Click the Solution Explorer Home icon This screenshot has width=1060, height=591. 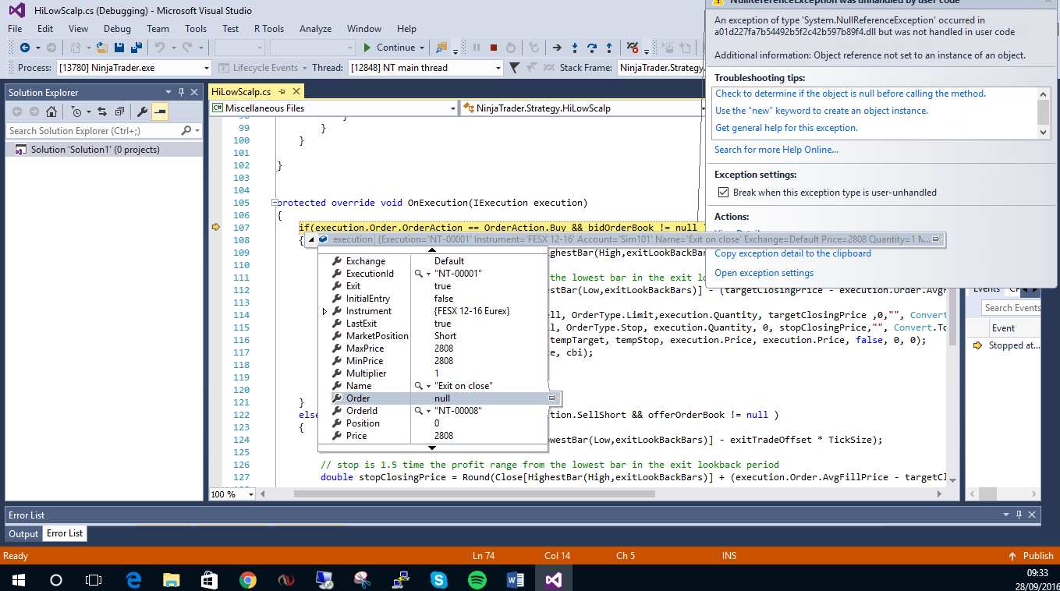click(x=51, y=111)
